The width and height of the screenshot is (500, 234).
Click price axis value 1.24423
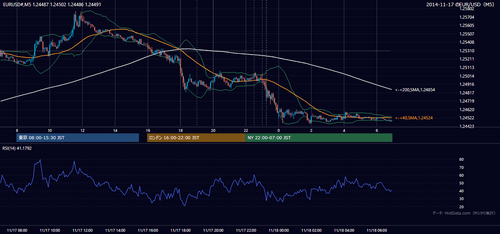pyautogui.click(x=467, y=126)
